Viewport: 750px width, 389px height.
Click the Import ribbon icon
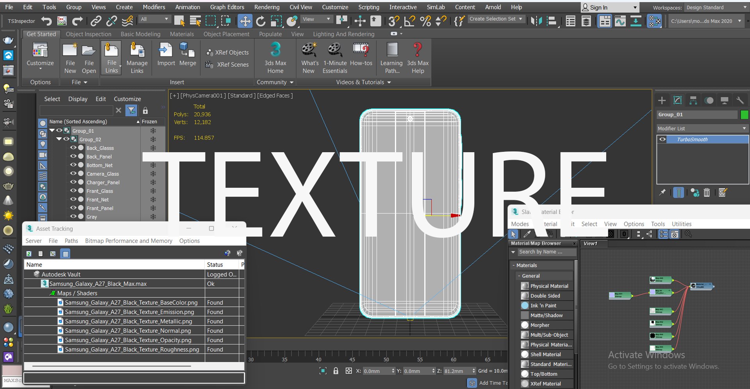pos(166,55)
